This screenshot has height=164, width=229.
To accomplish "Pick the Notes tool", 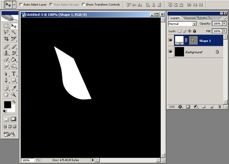I will point(6,88).
